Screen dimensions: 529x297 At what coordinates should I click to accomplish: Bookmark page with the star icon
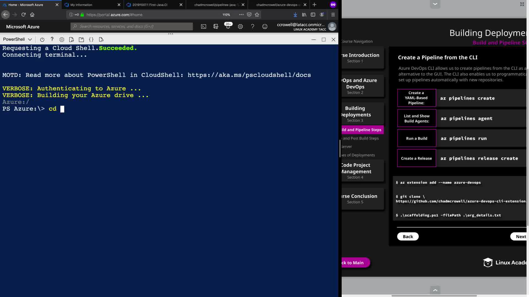point(257,15)
